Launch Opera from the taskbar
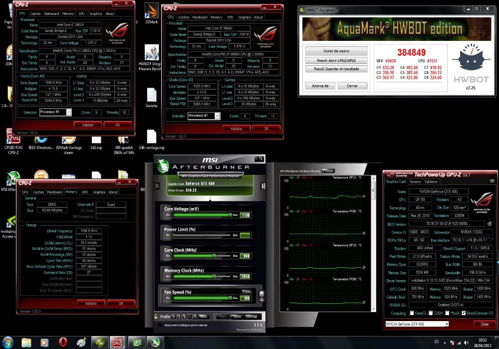This screenshot has width=499, height=349. 63,343
